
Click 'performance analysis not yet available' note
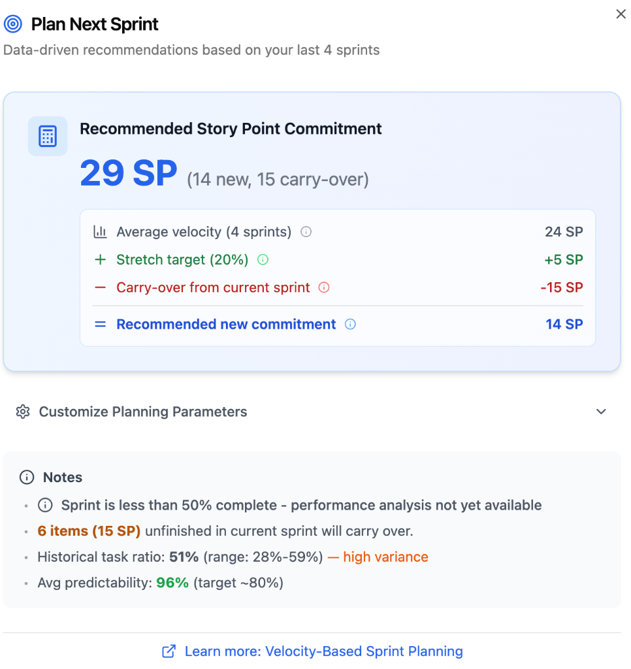point(416,505)
